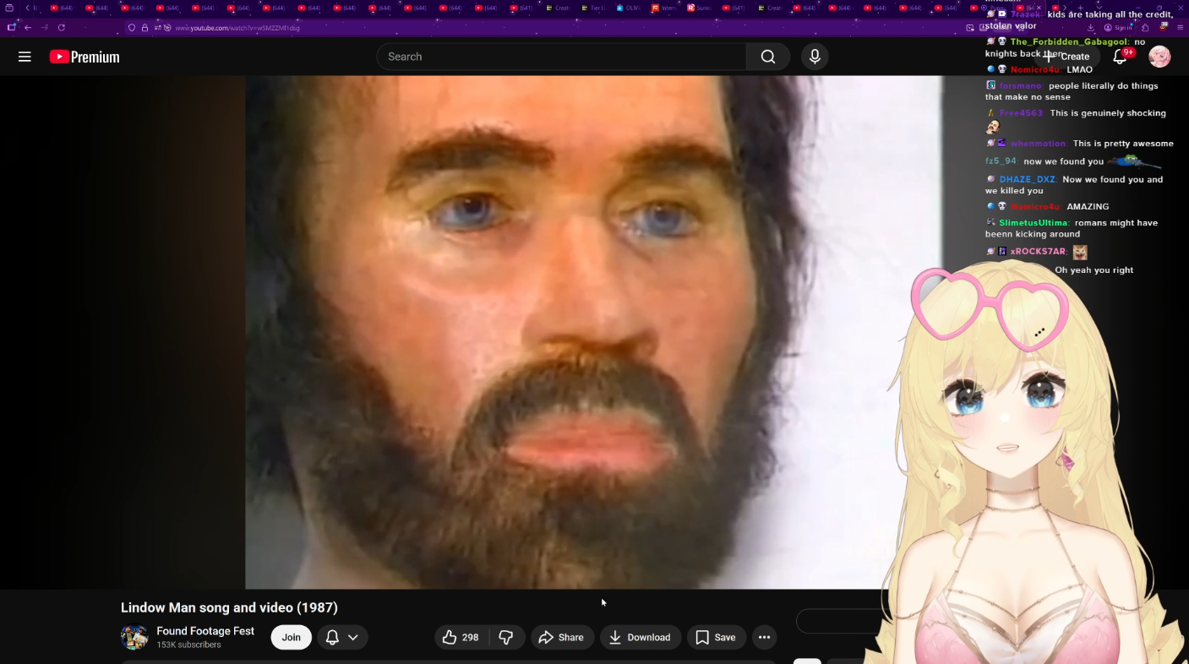This screenshot has width=1189, height=664.
Task: Click the extension icon with red badge
Action: tap(1164, 28)
